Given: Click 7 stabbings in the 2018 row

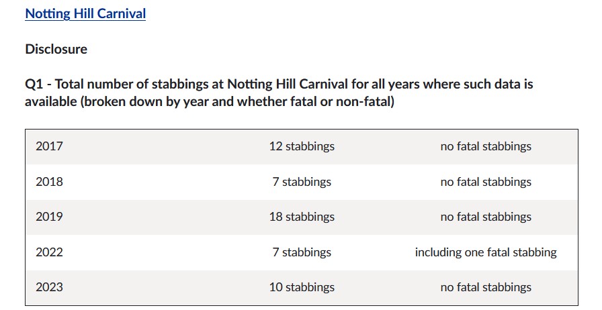Looking at the screenshot, I should tap(302, 182).
